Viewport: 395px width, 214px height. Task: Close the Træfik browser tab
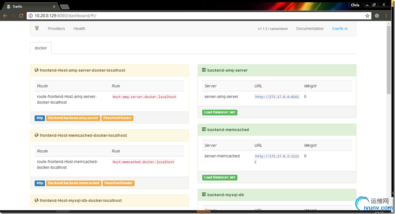tap(54, 7)
